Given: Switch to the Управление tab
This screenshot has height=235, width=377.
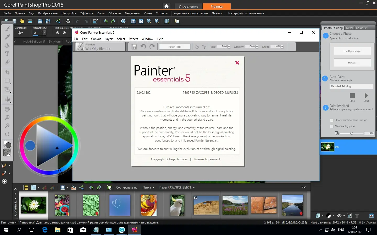Looking at the screenshot, I should [188, 6].
